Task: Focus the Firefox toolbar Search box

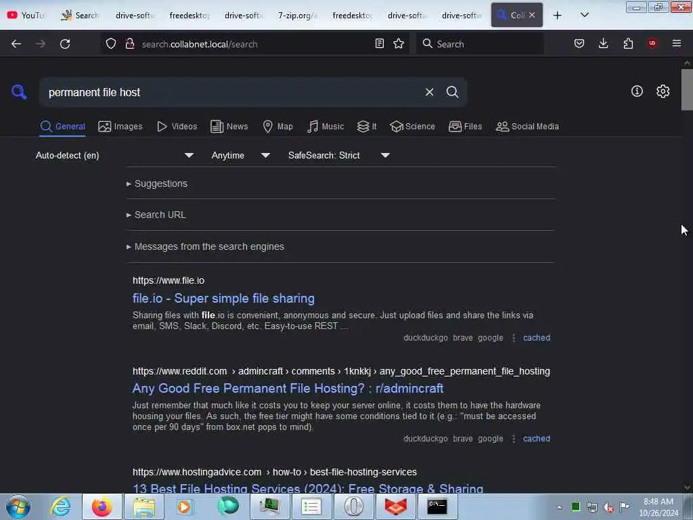Action: (480, 44)
